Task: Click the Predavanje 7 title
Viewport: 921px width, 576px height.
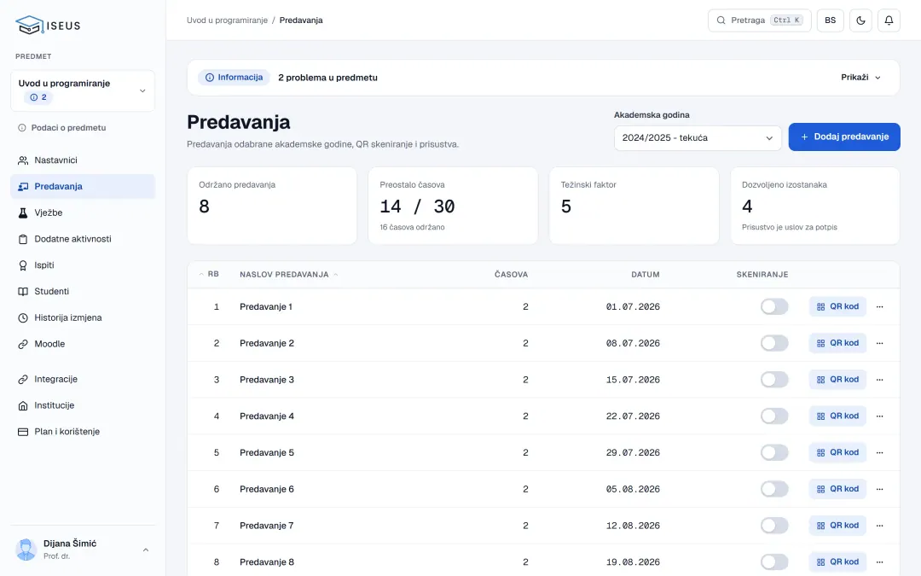Action: (x=267, y=526)
